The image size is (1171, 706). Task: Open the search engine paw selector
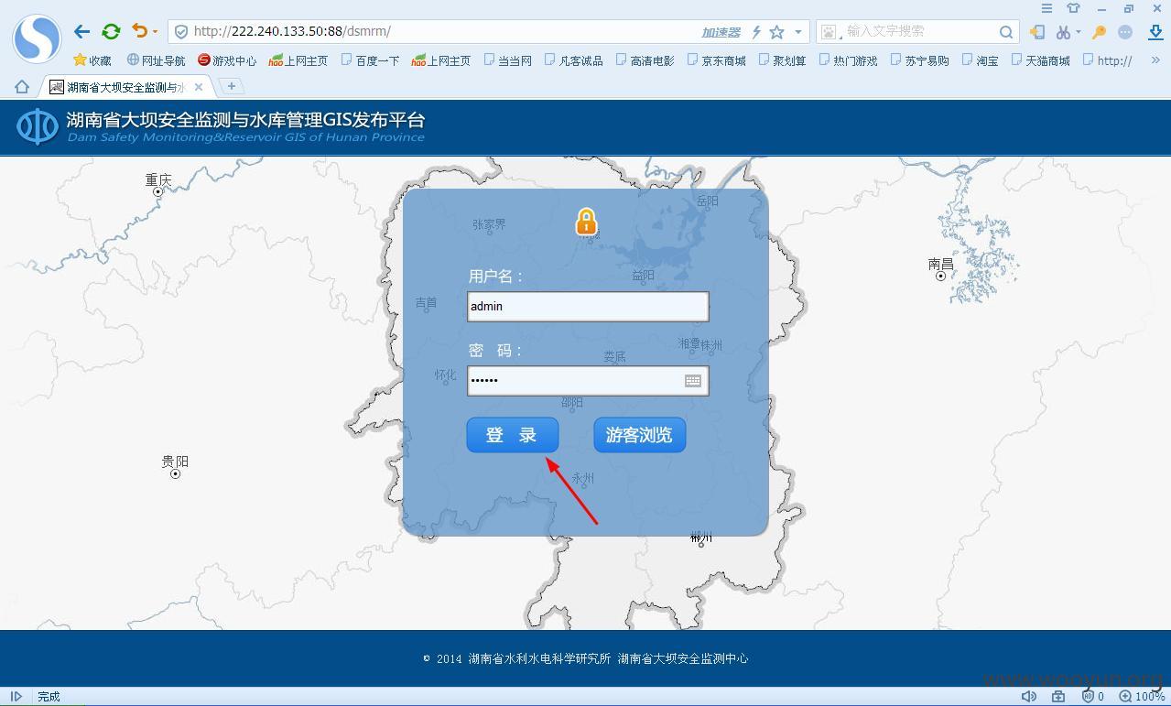click(x=829, y=32)
